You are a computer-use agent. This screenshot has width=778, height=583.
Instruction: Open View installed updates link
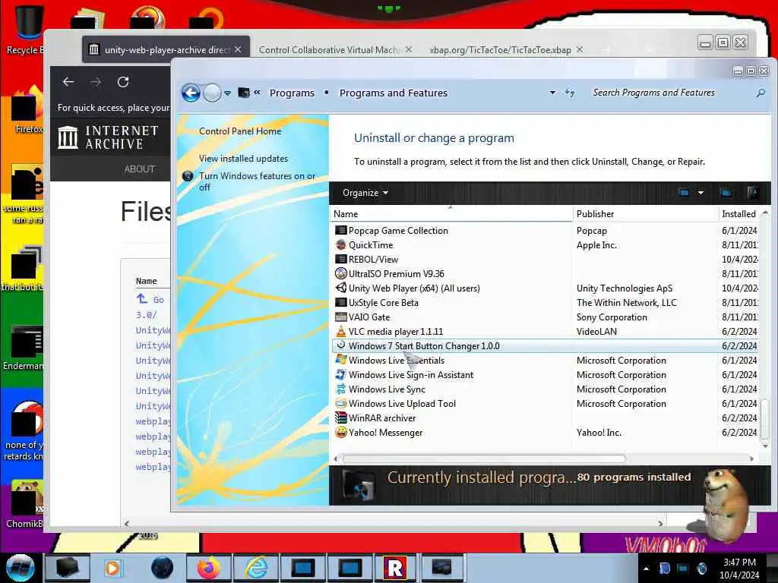(x=243, y=158)
